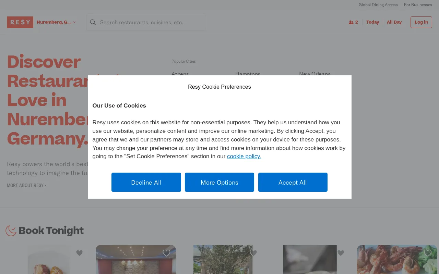
Task: Open For Businesses link
Action: coord(418,5)
